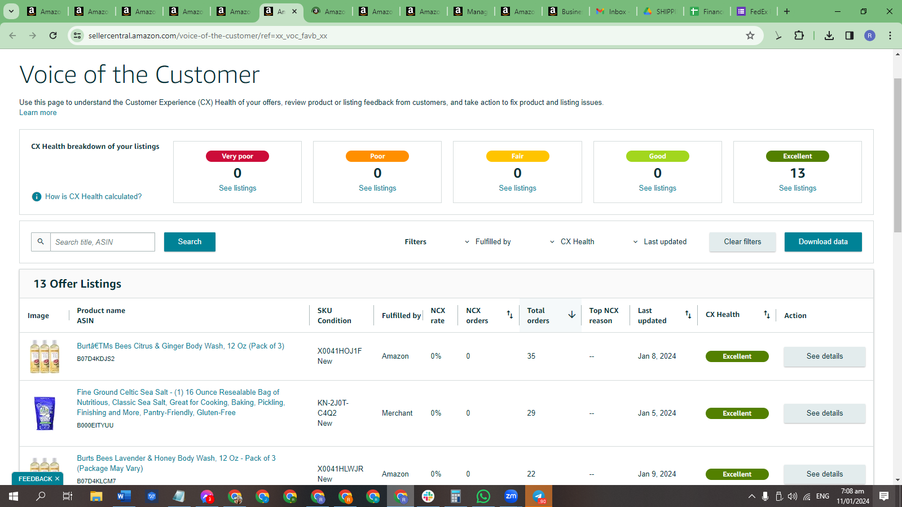Open Telegram from the taskbar

click(539, 496)
